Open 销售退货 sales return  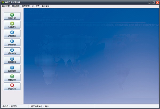(x=12, y=43)
